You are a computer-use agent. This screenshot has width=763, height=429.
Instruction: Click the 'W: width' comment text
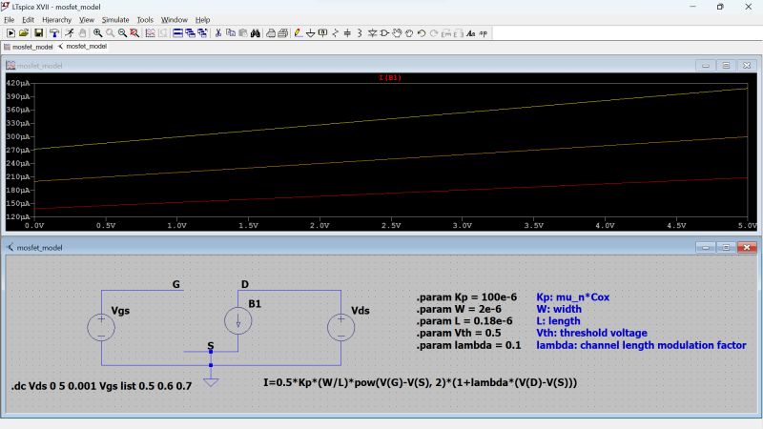point(559,309)
